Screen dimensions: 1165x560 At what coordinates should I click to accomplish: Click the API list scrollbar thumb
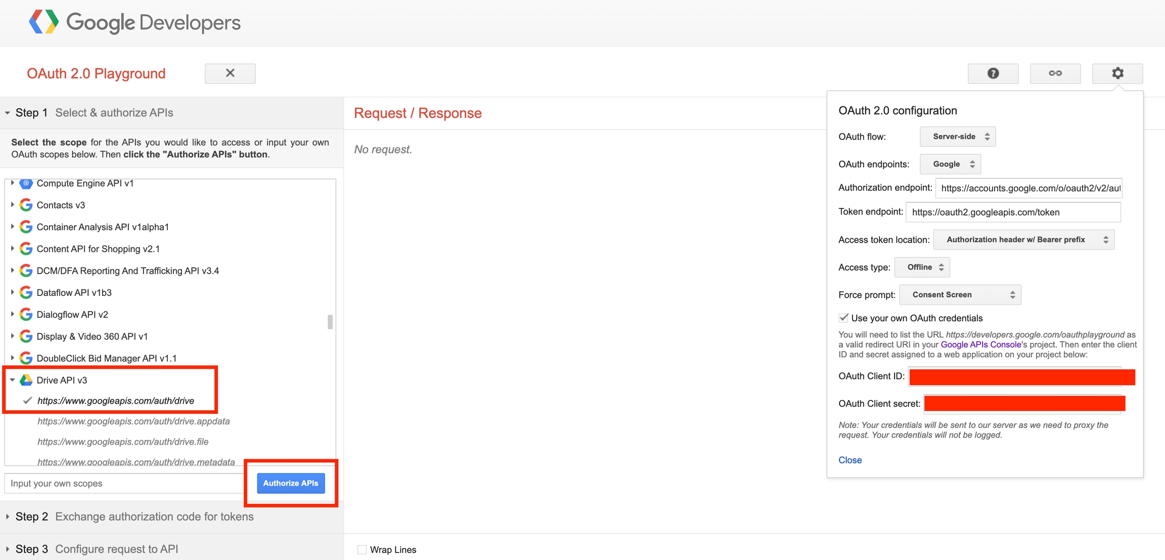point(330,322)
